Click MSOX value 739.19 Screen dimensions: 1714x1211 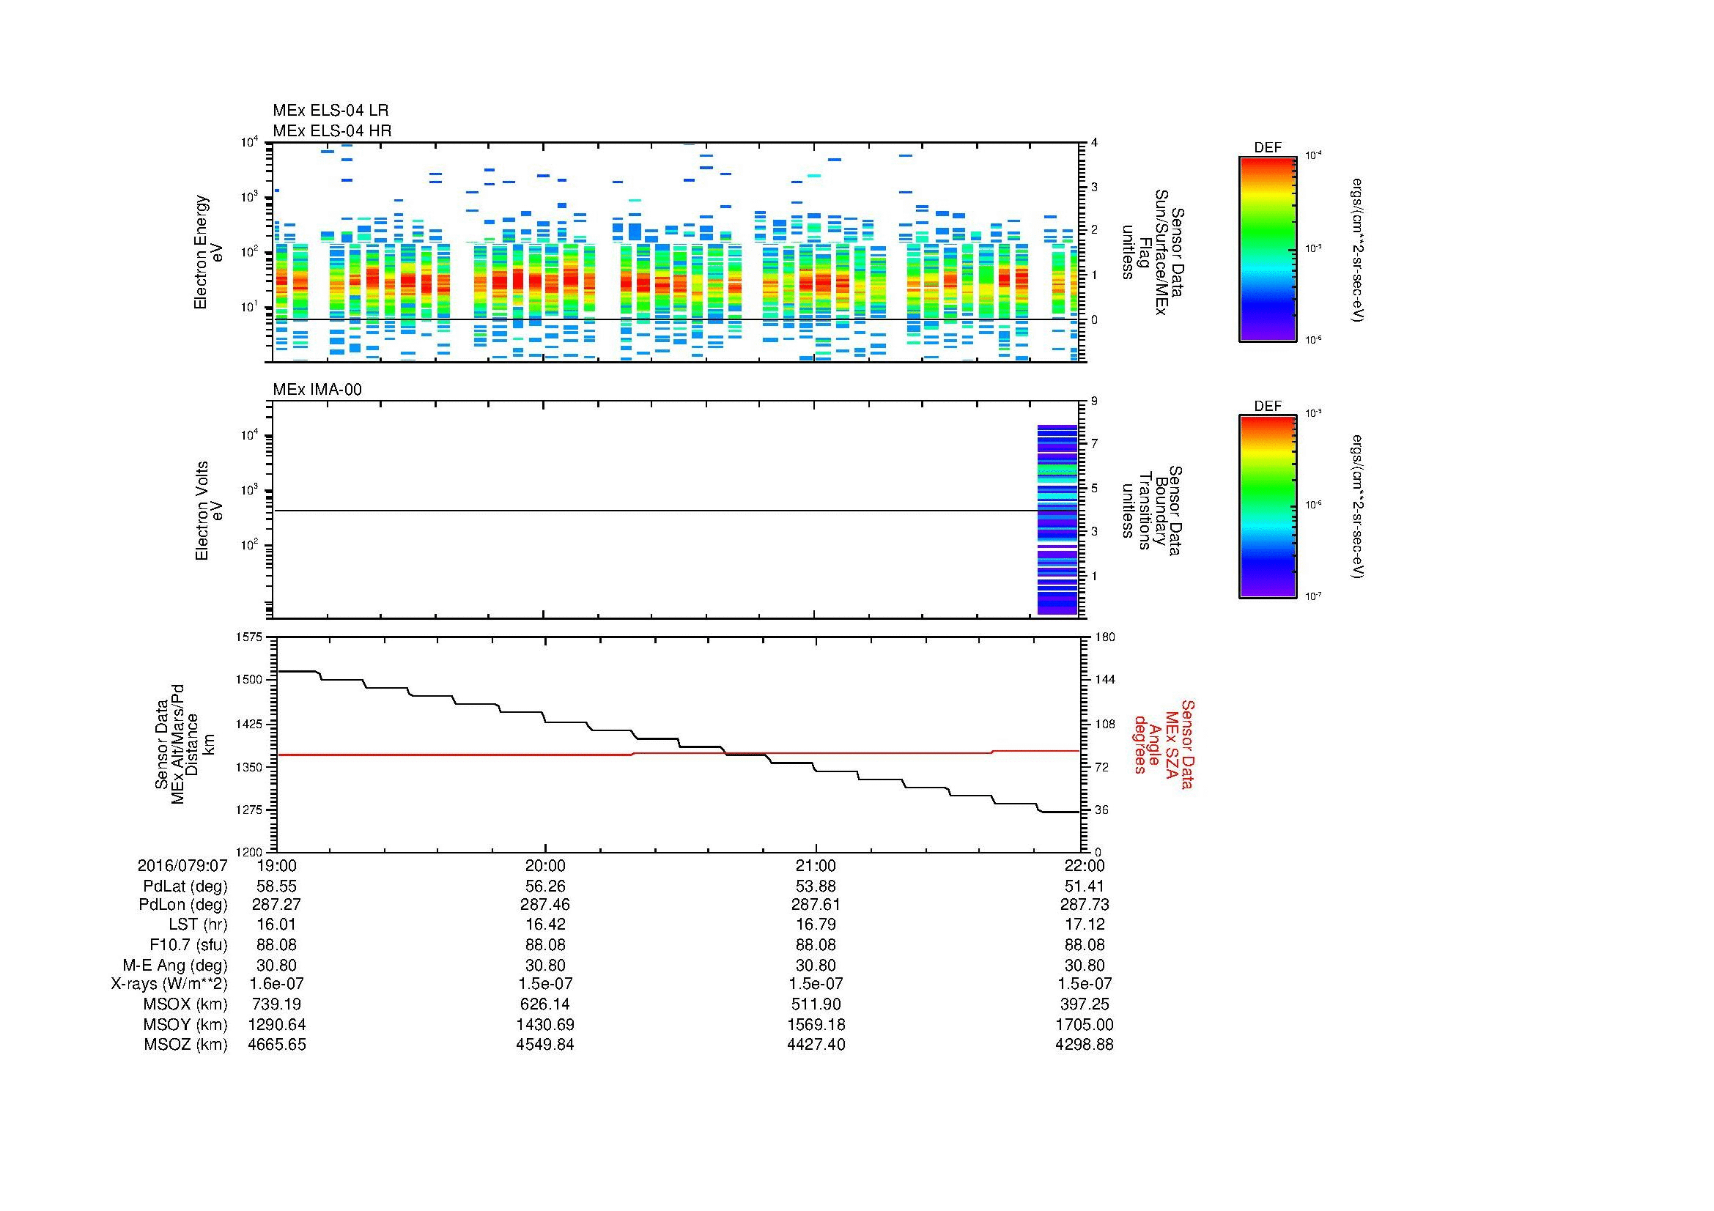tap(277, 1004)
